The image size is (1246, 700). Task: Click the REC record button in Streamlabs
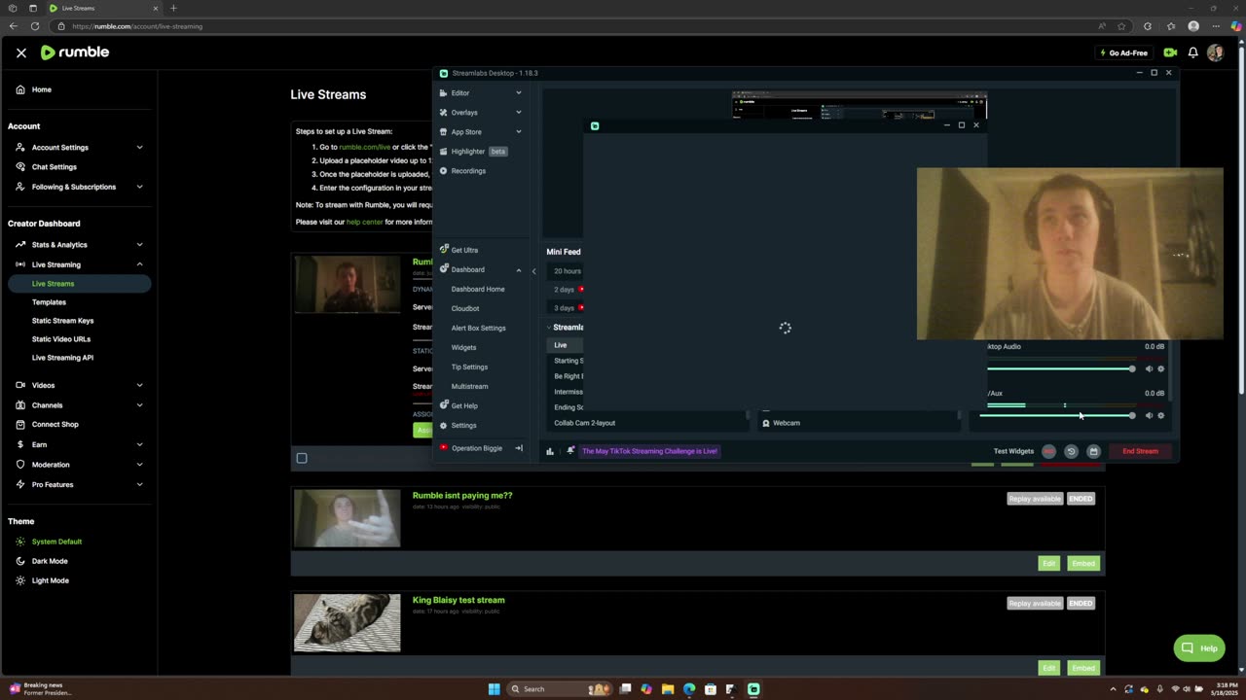pos(1048,451)
